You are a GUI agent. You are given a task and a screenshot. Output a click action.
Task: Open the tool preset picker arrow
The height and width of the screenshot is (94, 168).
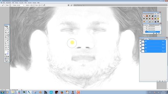coord(4,5)
